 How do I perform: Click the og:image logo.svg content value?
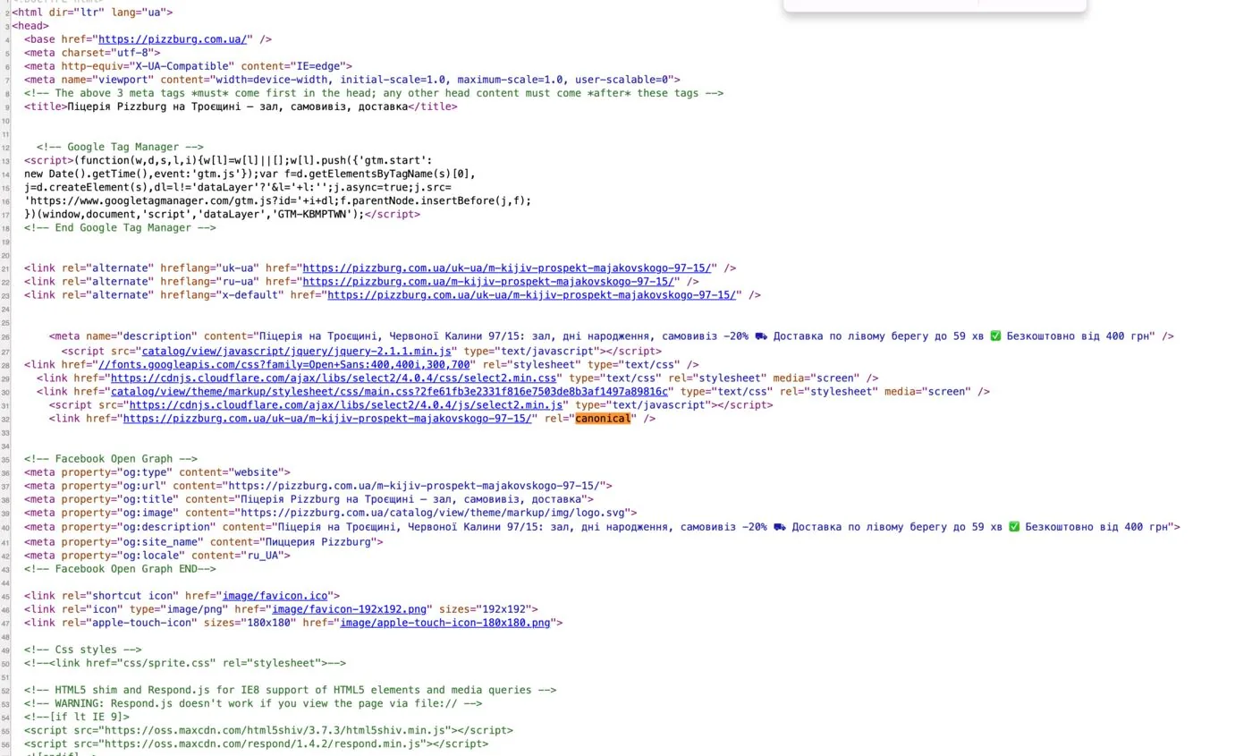coord(434,514)
